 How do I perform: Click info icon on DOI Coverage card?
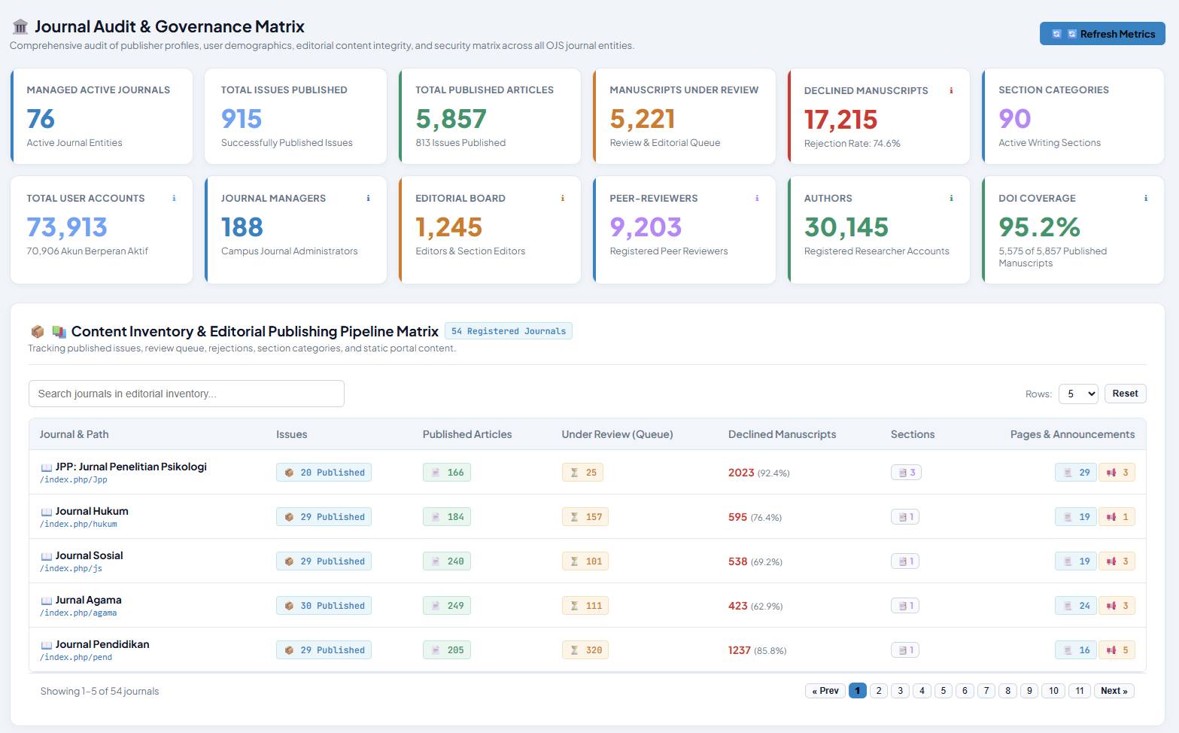point(1146,199)
